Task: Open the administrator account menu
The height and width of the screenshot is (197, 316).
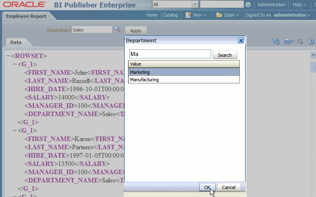Action: coord(292,15)
